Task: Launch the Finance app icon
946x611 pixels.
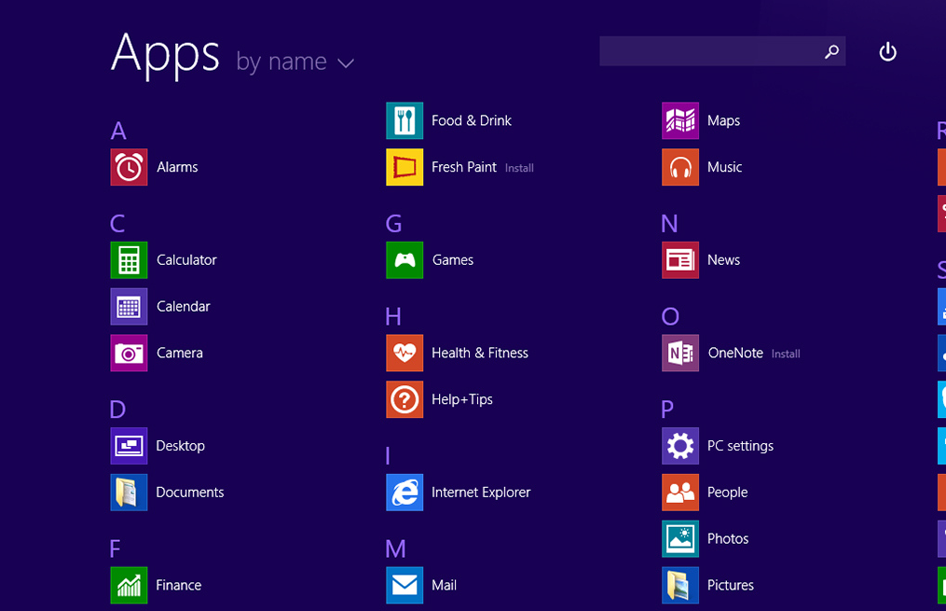Action: tap(129, 586)
